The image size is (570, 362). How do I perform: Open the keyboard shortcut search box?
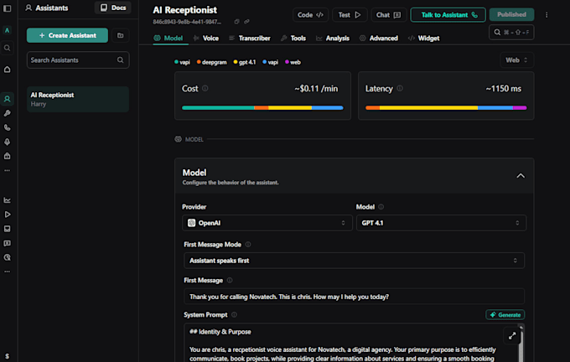(x=511, y=33)
